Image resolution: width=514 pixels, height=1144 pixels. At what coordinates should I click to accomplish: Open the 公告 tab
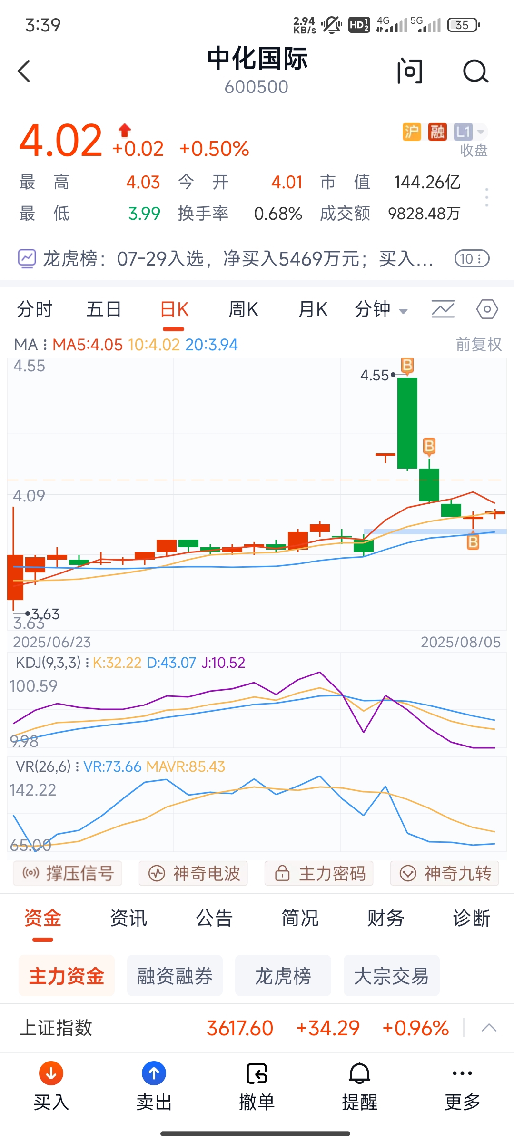[x=214, y=918]
